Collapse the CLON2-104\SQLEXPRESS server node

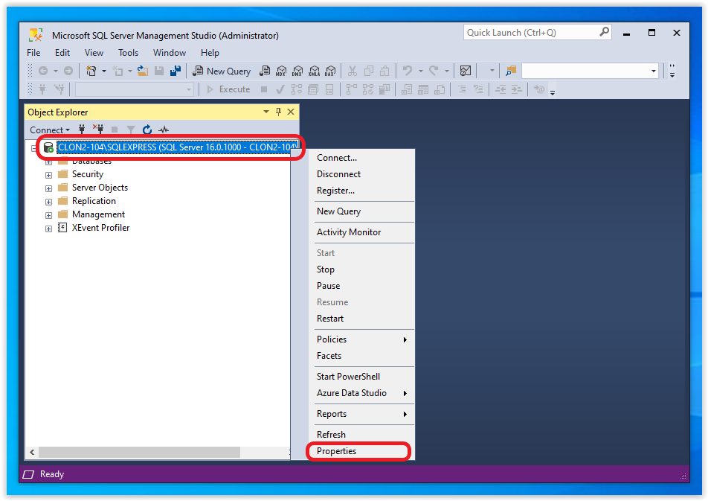(x=34, y=148)
